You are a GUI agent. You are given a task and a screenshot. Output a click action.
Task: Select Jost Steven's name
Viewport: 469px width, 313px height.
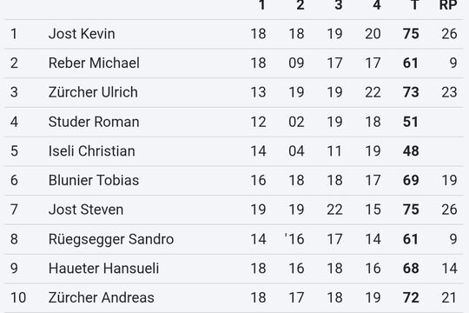86,210
